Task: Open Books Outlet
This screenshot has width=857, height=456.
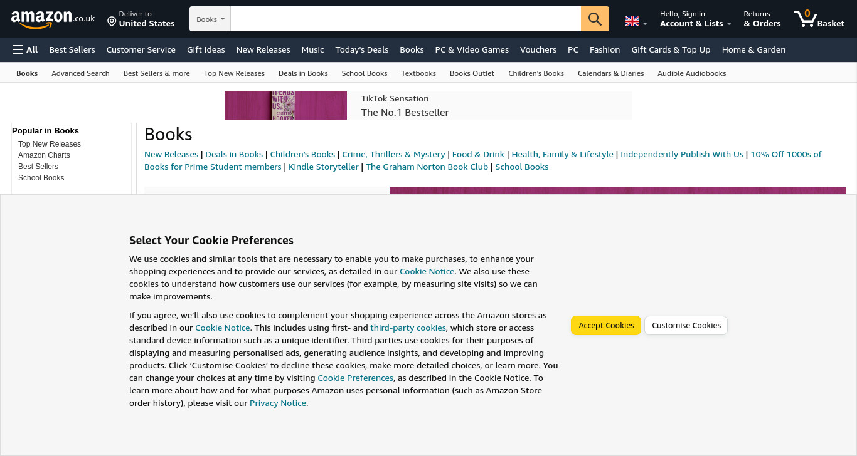Action: pyautogui.click(x=472, y=73)
